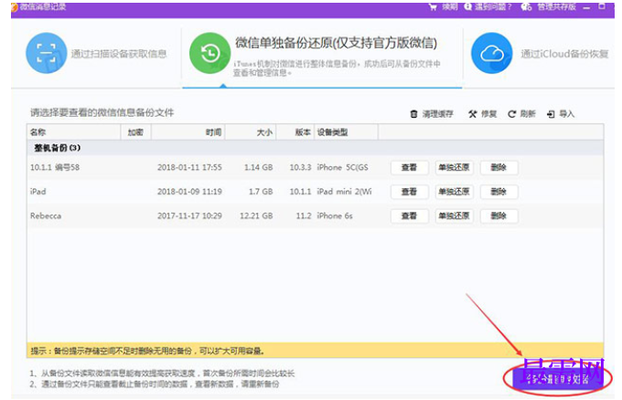Click the import arrow icon
The image size is (622, 400).
(551, 114)
